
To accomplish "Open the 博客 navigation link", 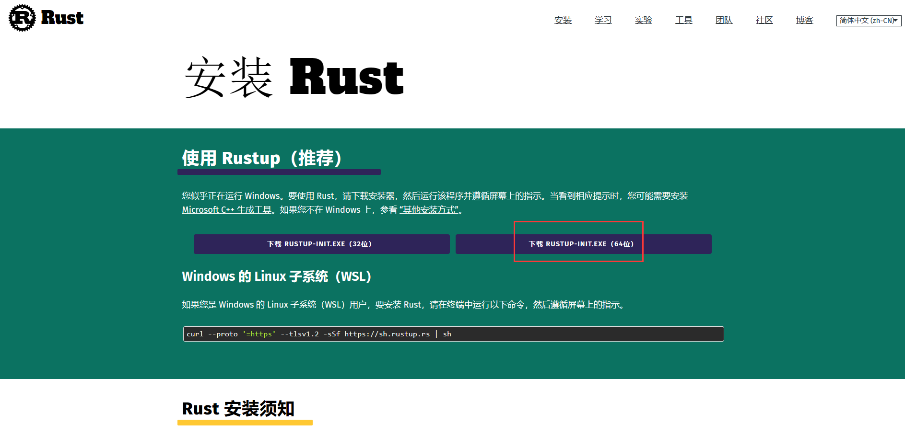I will [804, 20].
